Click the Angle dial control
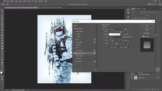 coord(111,40)
